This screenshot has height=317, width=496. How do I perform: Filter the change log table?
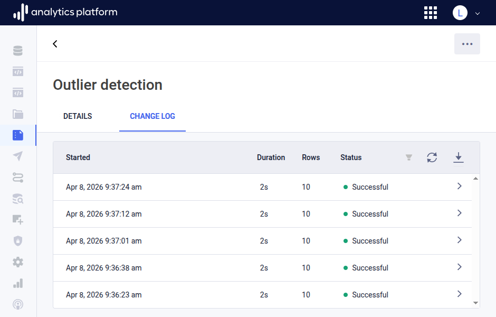click(x=409, y=157)
